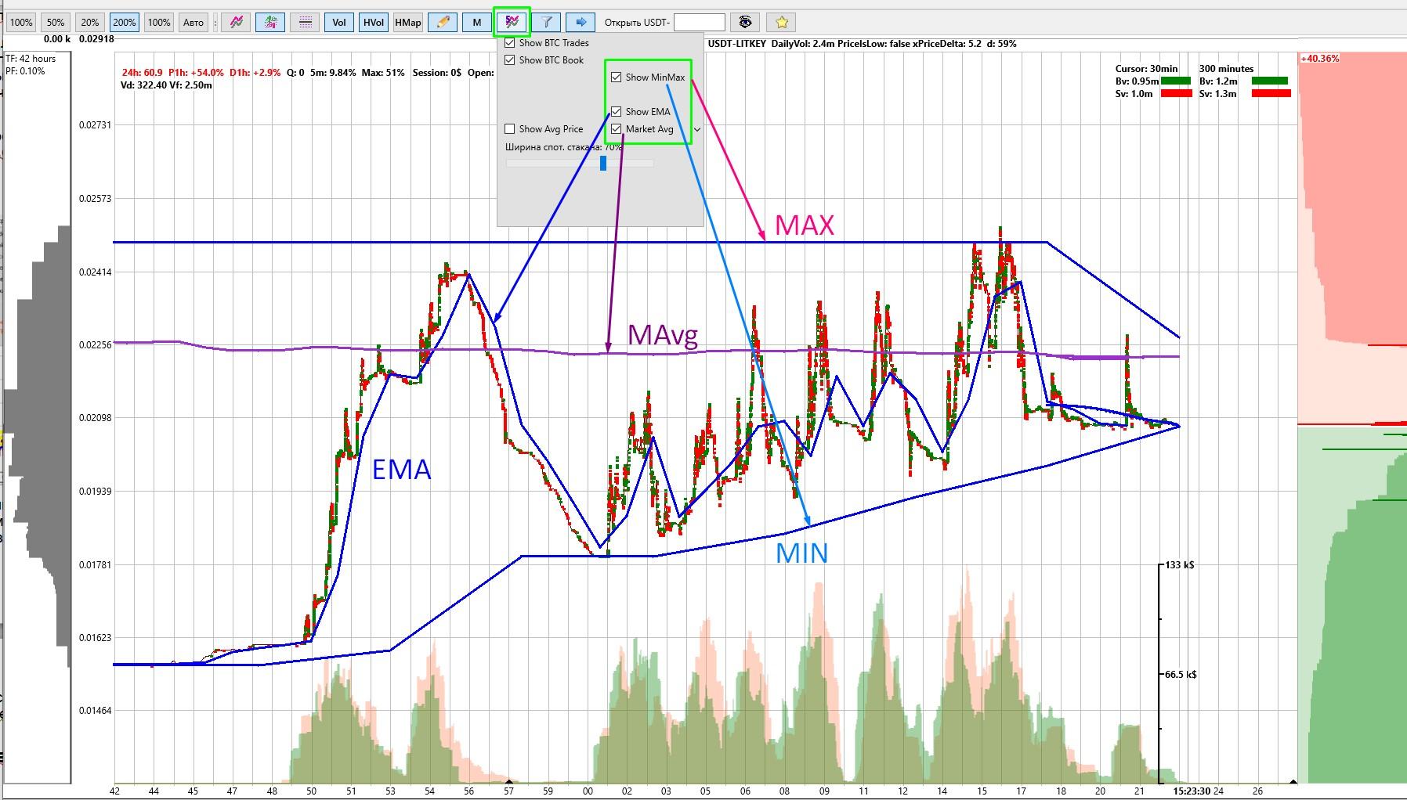Click the eye icon in toolbar
Viewport: 1407px width, 800px height.
click(745, 22)
